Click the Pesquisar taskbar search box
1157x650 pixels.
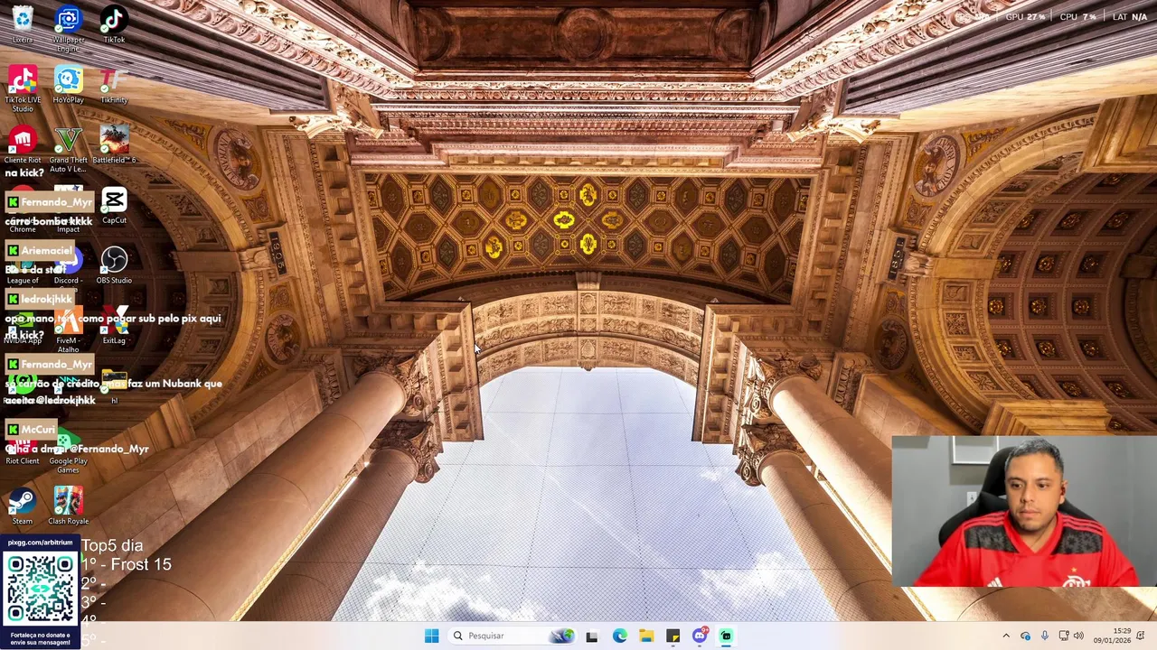click(513, 636)
